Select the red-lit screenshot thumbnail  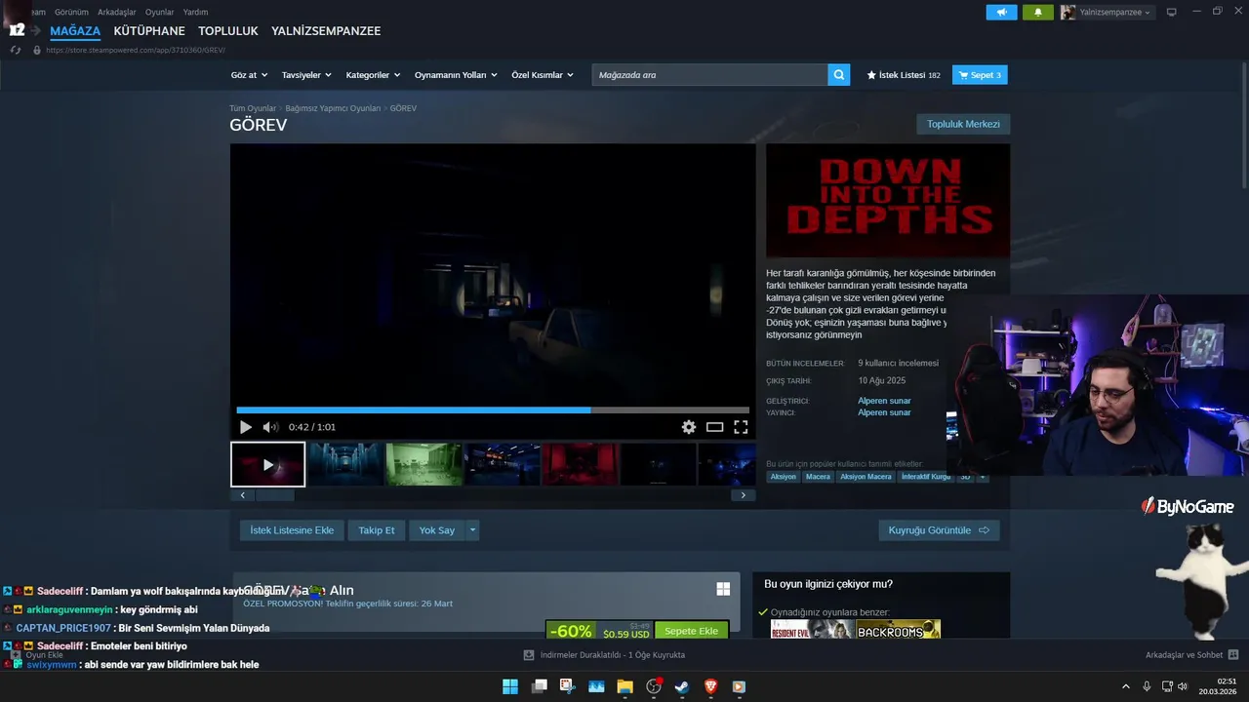click(580, 464)
